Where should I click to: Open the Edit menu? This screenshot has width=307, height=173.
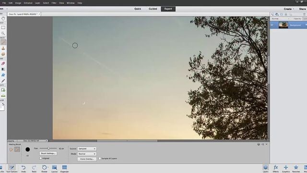[x=11, y=3]
